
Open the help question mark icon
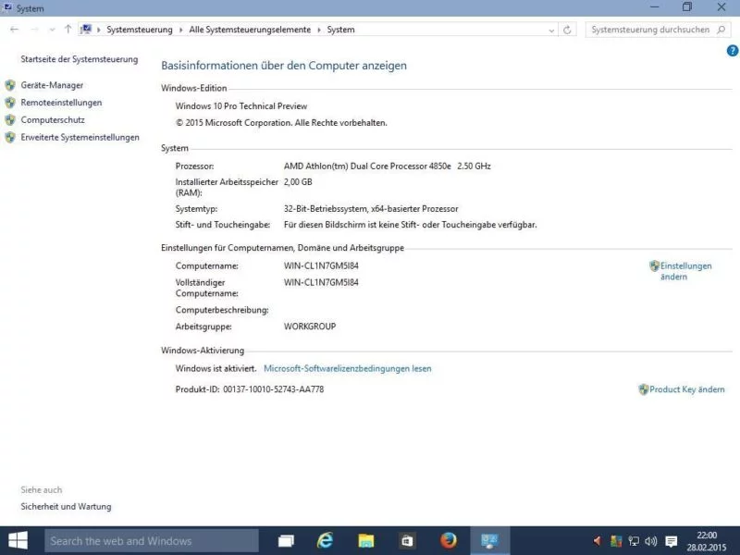point(733,51)
